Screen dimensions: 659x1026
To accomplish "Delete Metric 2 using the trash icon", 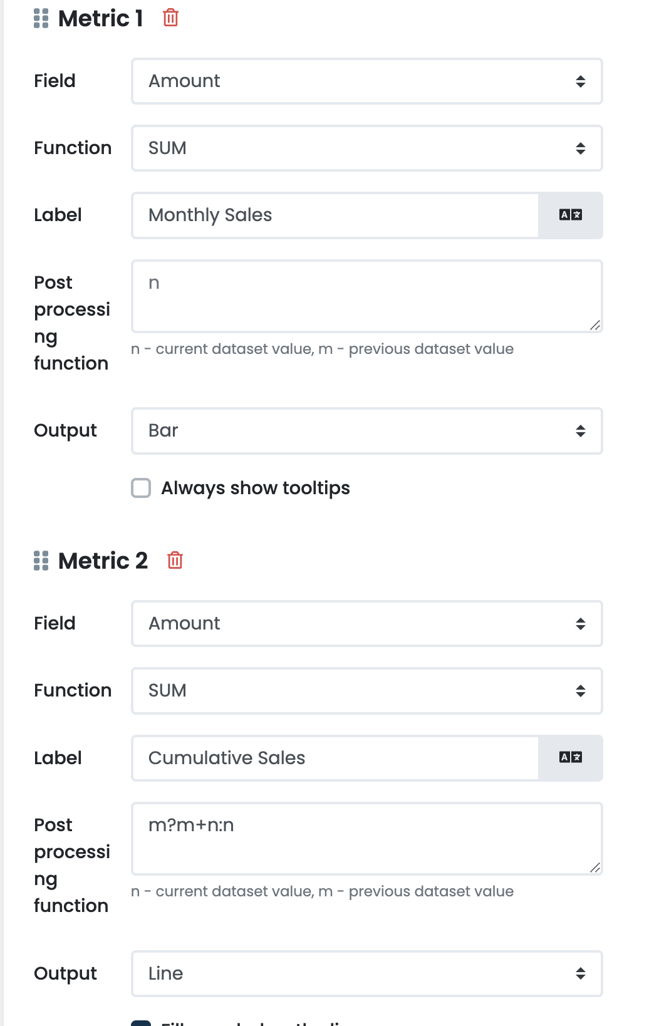I will (x=175, y=561).
